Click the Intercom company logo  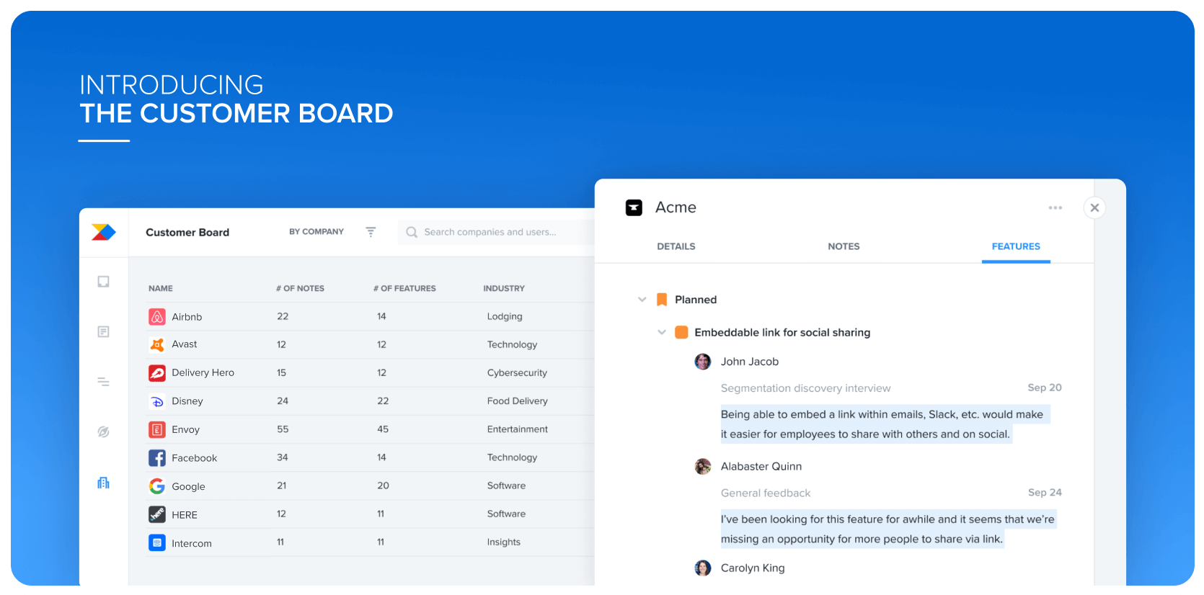(x=157, y=543)
